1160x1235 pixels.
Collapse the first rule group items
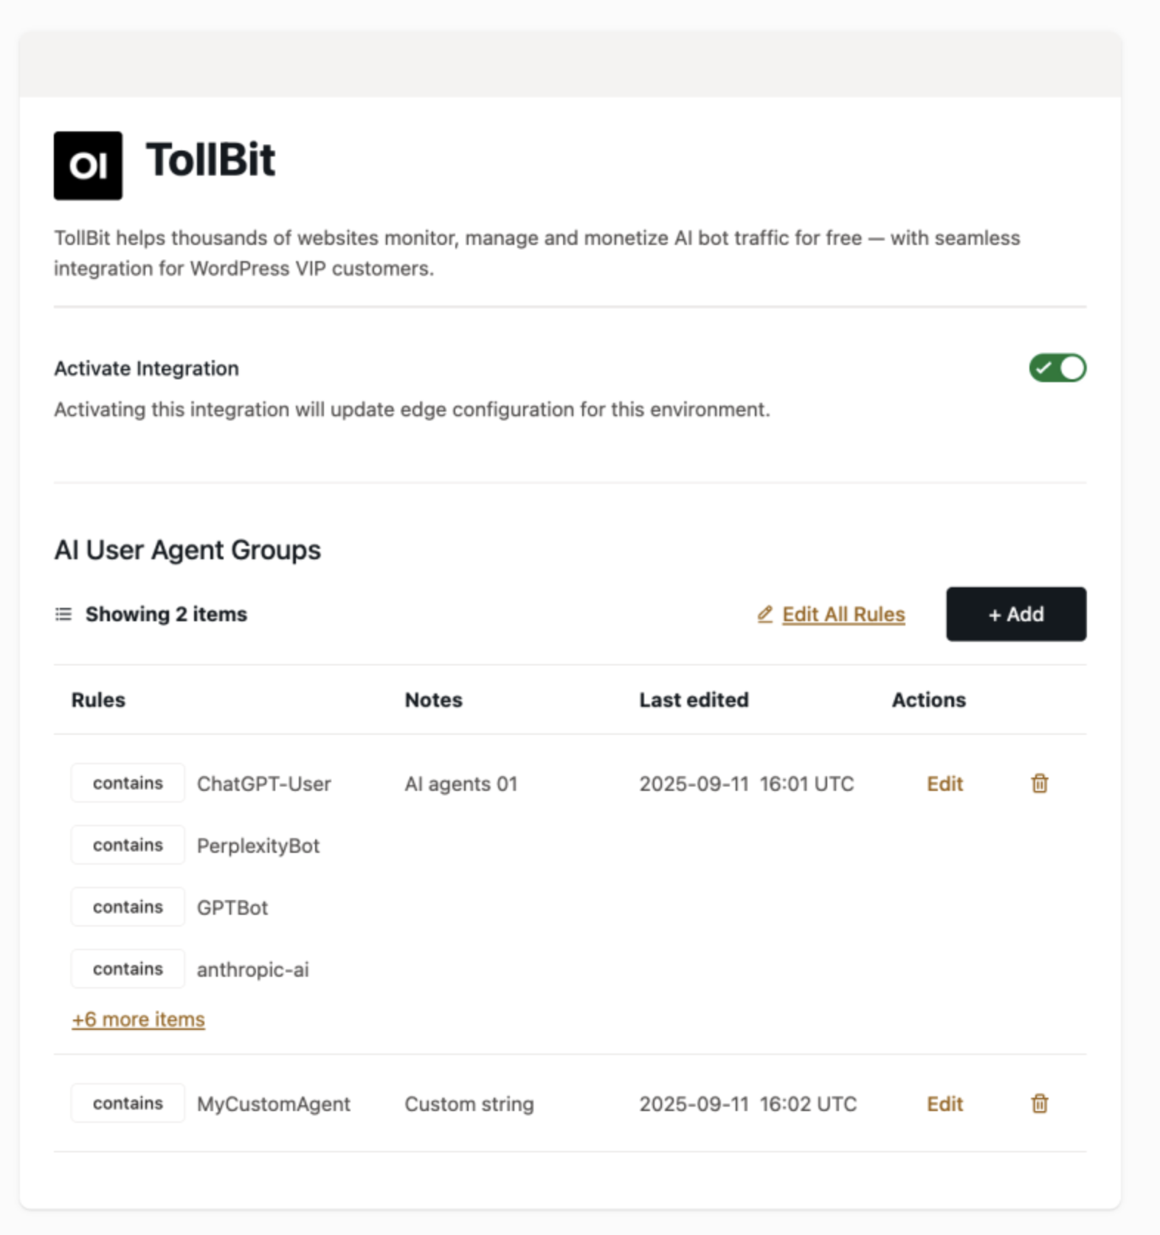[137, 1019]
